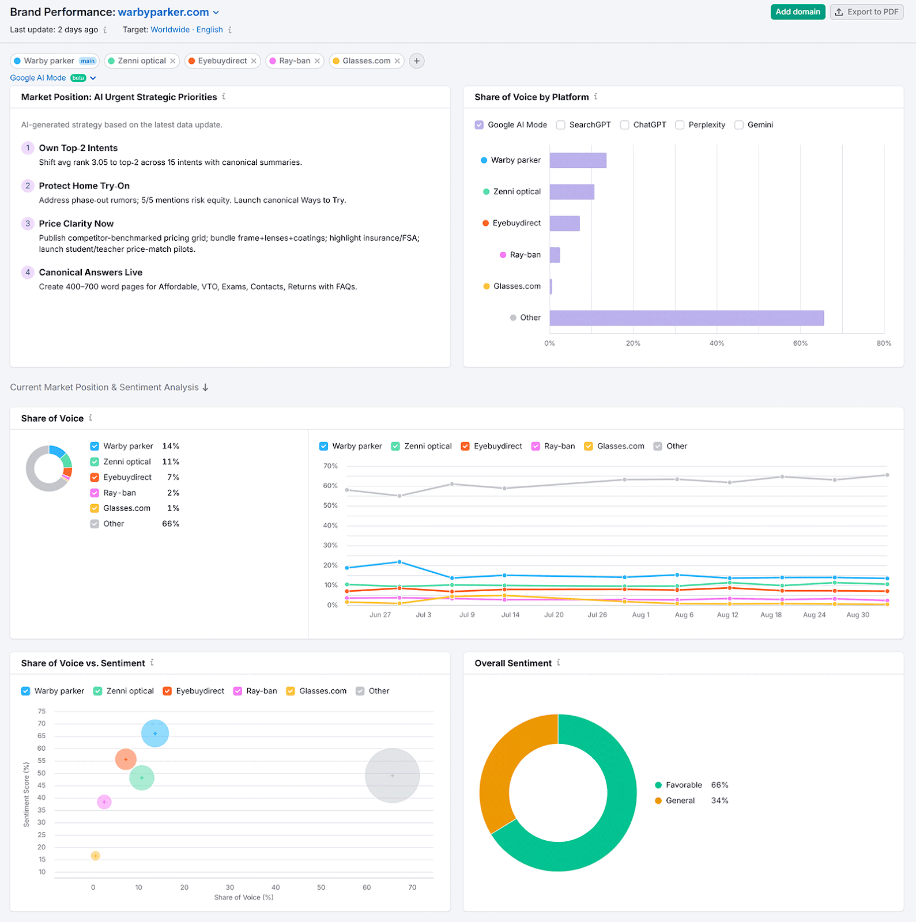This screenshot has width=916, height=922.
Task: Open info icon beside Share of Voice by Platform
Action: tap(595, 97)
